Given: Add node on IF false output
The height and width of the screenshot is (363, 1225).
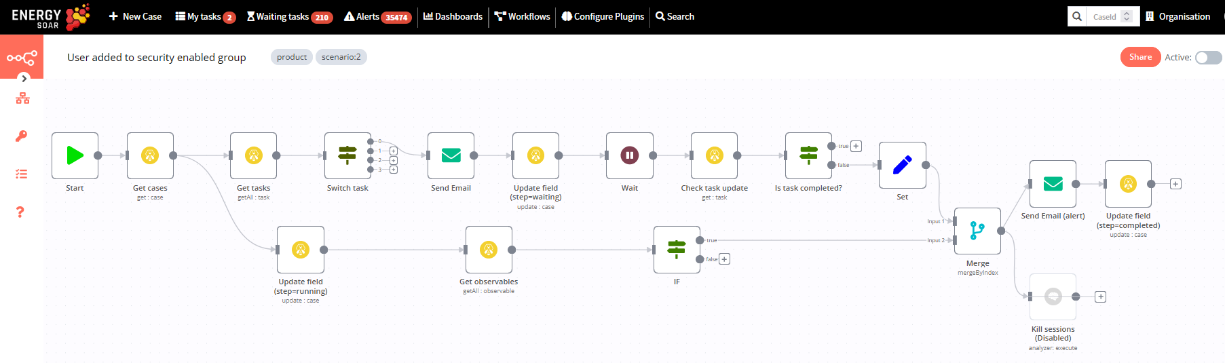Looking at the screenshot, I should click(x=725, y=259).
